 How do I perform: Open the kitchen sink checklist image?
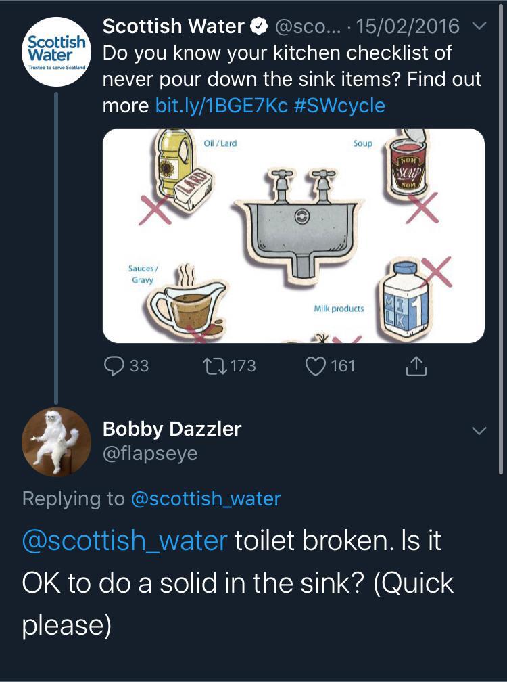point(293,235)
